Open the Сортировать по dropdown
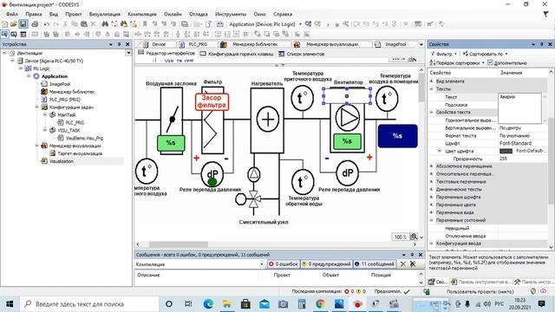Viewport: 555px width, 312px height. 486,54
